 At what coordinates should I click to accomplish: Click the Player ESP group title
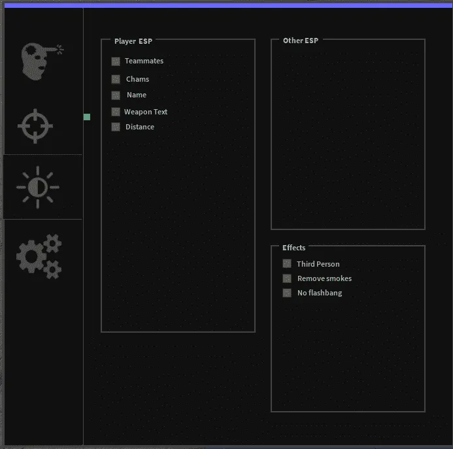click(133, 41)
